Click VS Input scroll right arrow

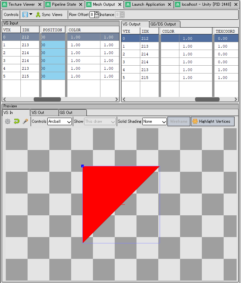[x=116, y=99]
